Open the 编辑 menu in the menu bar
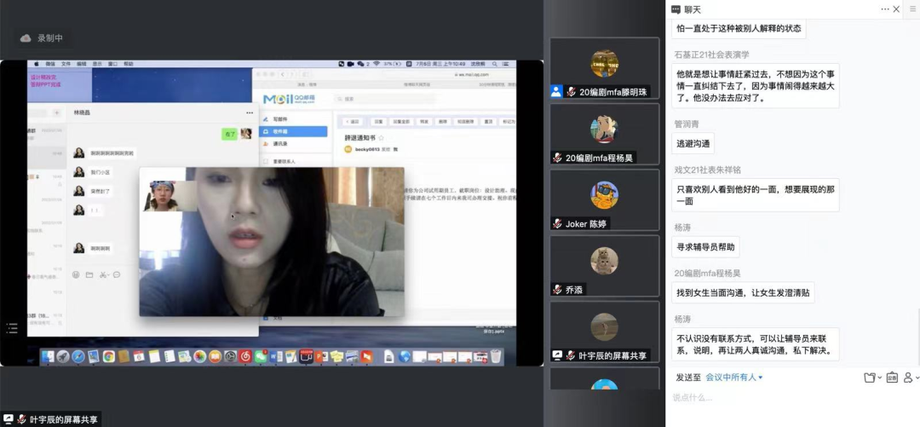The width and height of the screenshot is (920, 427). coord(82,63)
